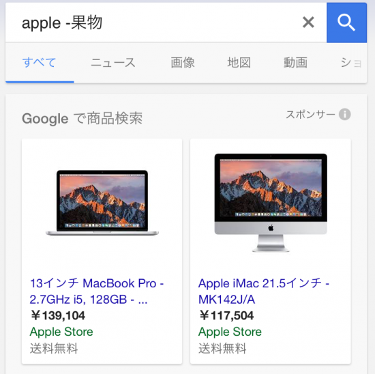This screenshot has width=375, height=374.
Task: Go to the 地図 tab
Action: point(239,63)
